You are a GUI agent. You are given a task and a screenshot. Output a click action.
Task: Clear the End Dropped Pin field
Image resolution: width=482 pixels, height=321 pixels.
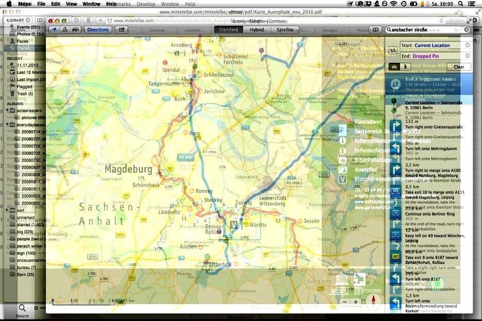[467, 56]
